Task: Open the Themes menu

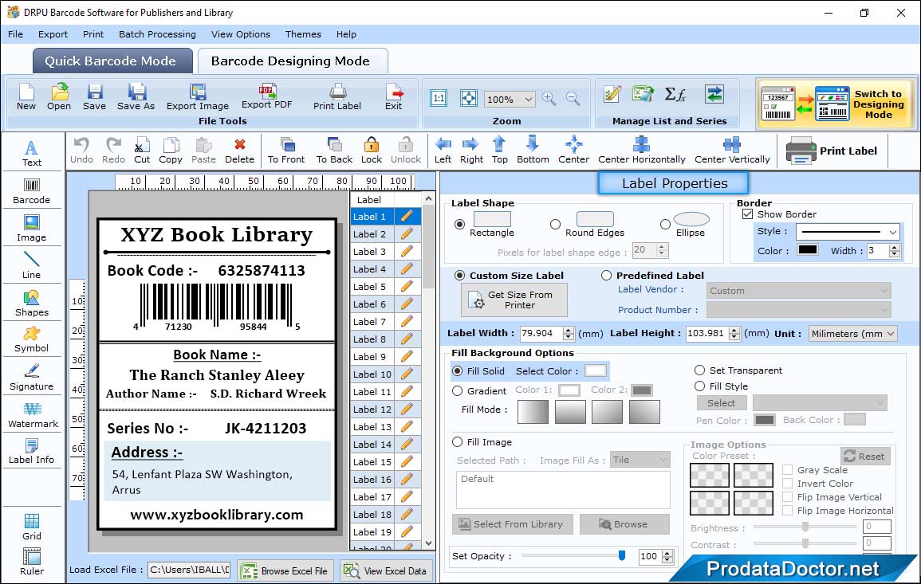Action: [x=303, y=34]
